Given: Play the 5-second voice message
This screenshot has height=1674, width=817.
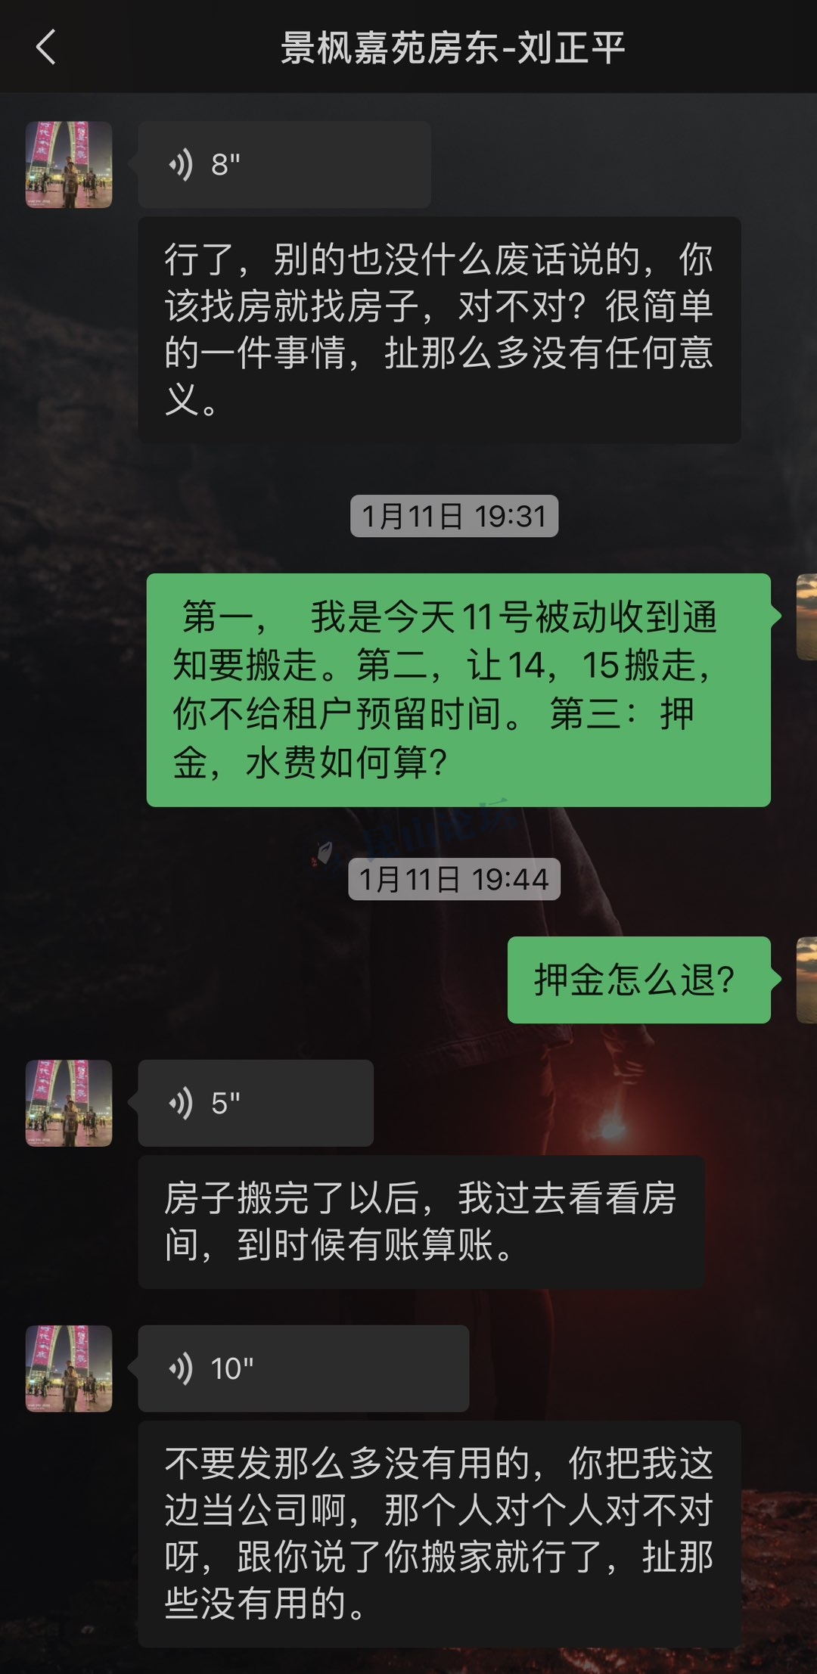Looking at the screenshot, I should pos(256,1103).
